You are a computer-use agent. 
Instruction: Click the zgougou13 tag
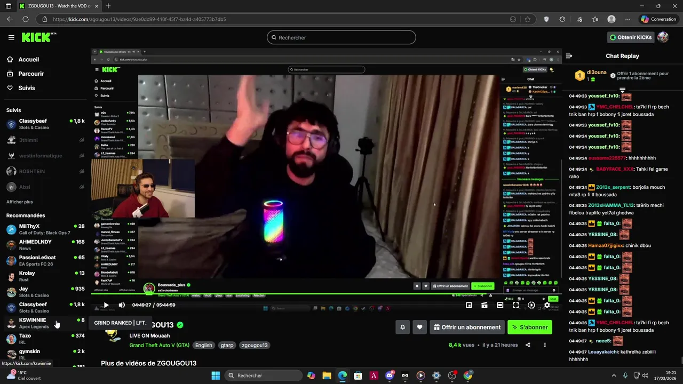tap(255, 345)
